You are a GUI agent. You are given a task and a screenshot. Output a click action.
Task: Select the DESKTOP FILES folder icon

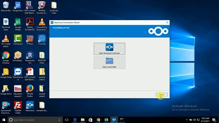[x=42, y=58]
